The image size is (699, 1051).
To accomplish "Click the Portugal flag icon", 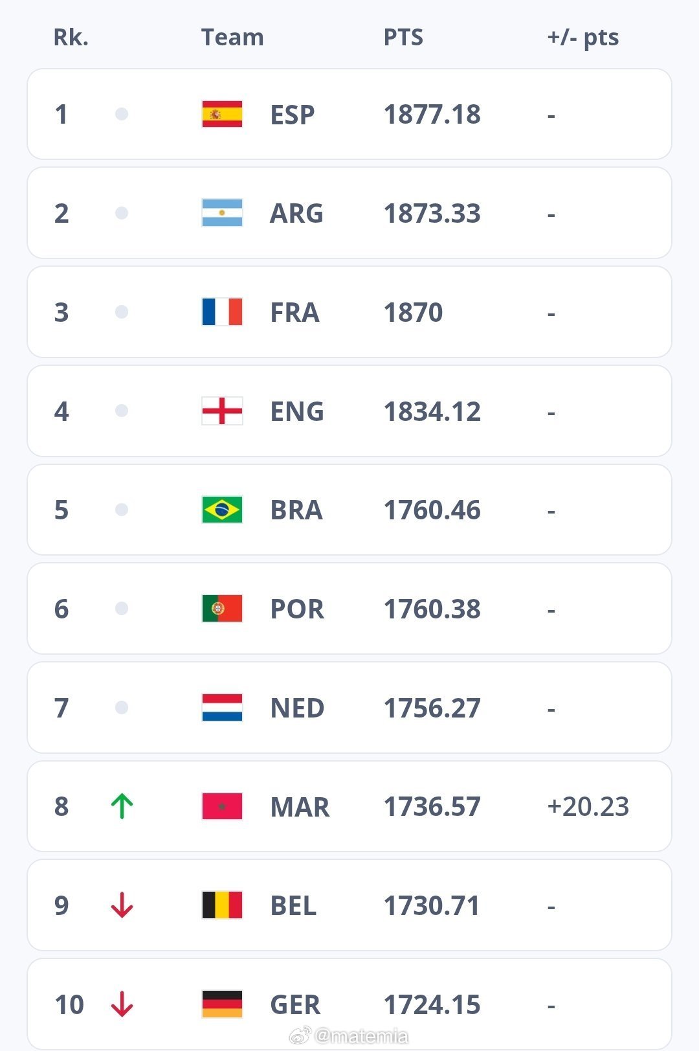I will click(x=222, y=609).
